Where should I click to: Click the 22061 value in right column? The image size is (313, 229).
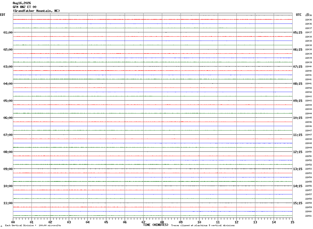coord(308,216)
